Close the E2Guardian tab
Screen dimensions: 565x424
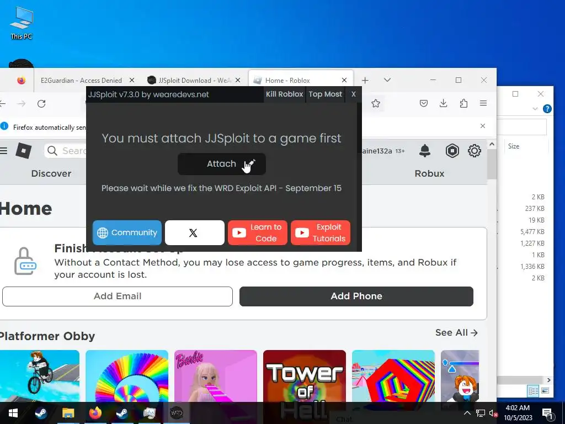[x=132, y=81]
